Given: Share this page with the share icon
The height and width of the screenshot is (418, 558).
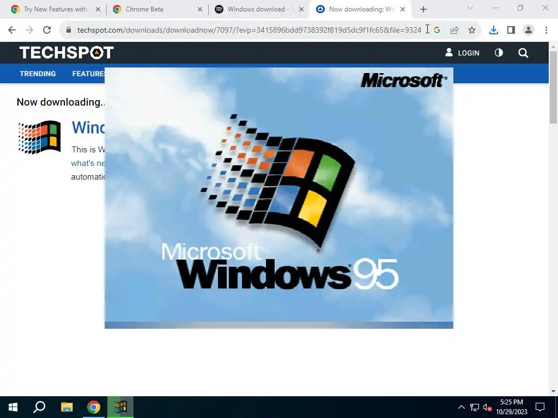Looking at the screenshot, I should pos(454,30).
